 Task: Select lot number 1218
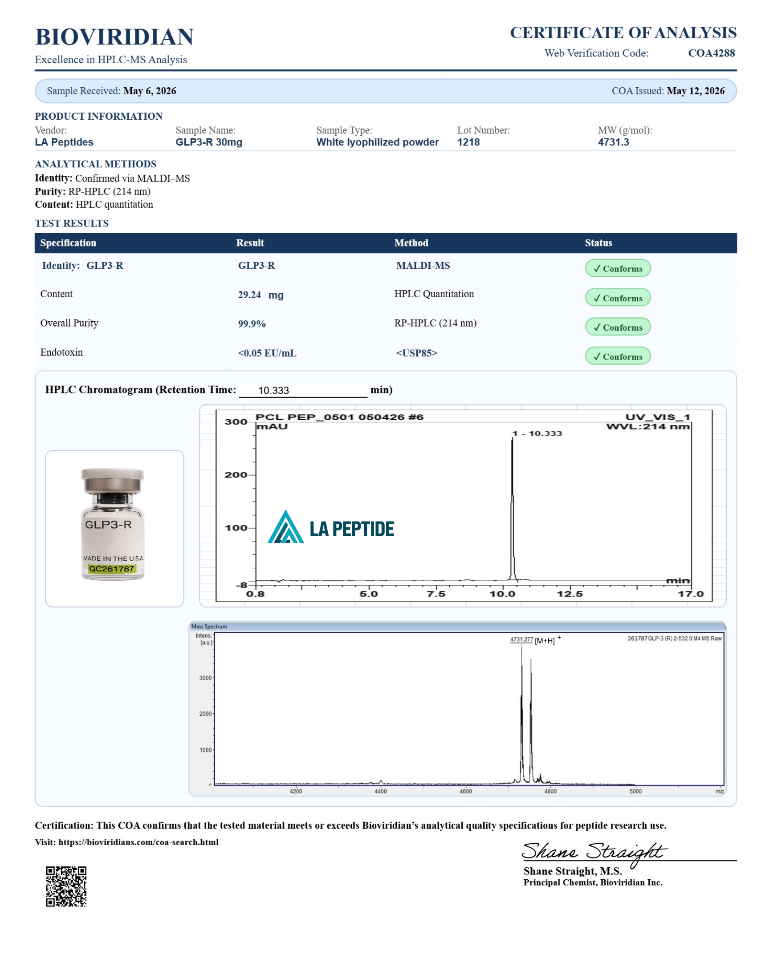coord(468,142)
